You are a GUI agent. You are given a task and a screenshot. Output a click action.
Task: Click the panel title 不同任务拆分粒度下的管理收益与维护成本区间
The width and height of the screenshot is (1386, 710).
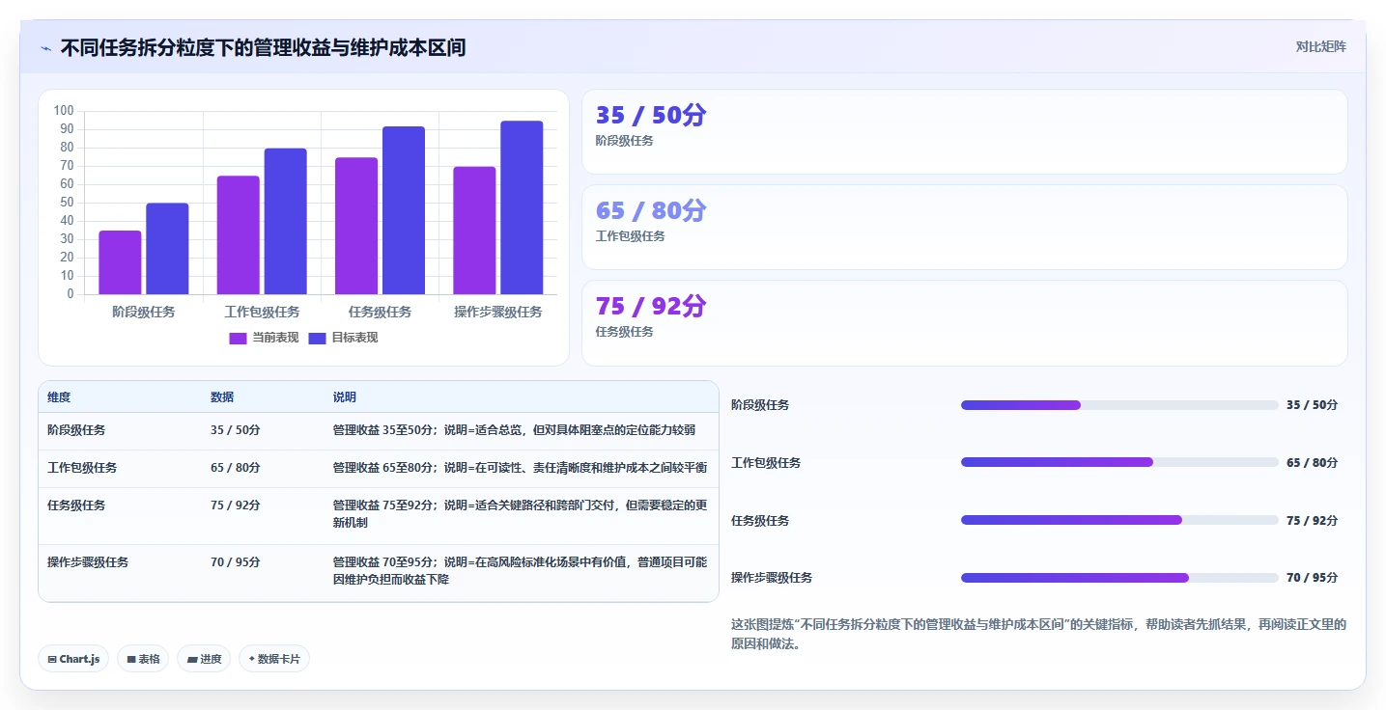point(263,47)
